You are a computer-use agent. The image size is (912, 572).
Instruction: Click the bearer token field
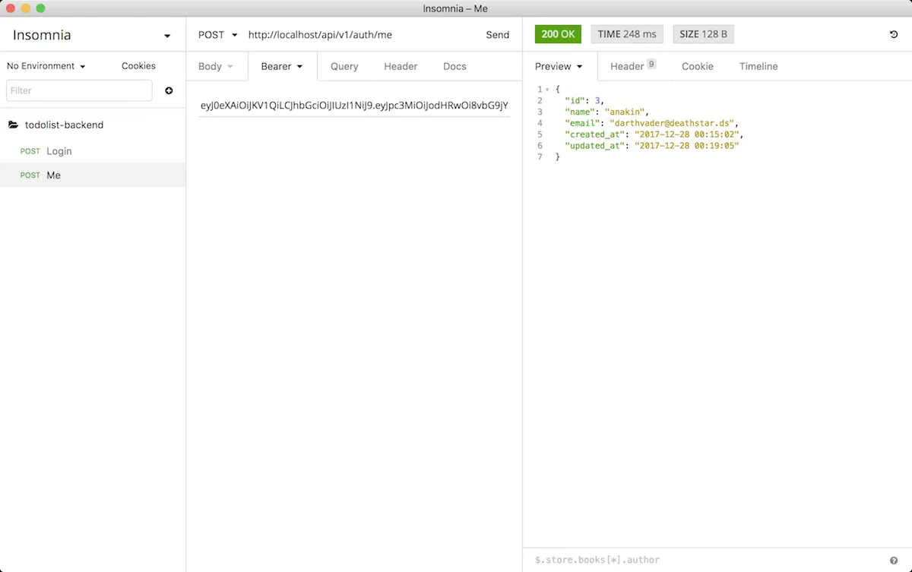pyautogui.click(x=354, y=106)
